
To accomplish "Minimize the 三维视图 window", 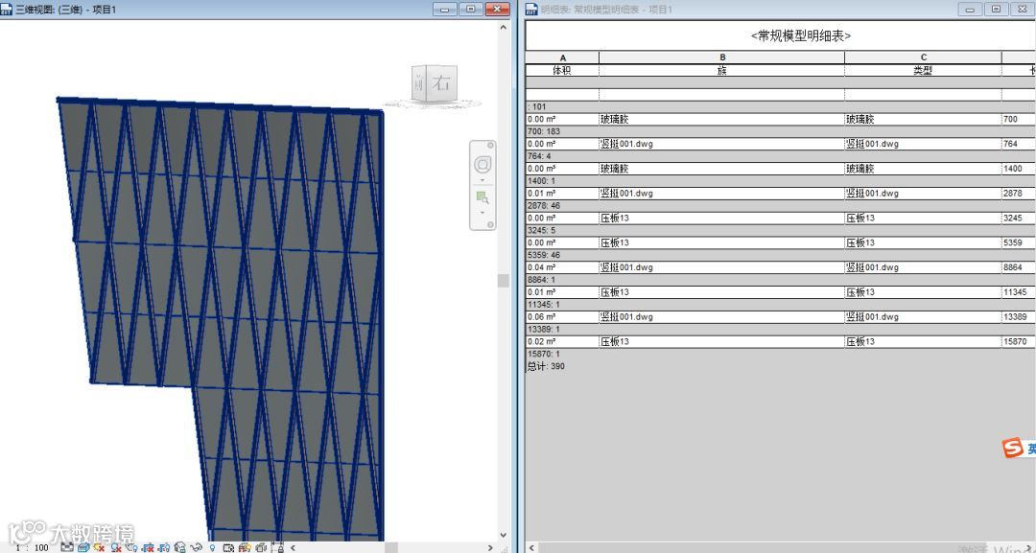I will pyautogui.click(x=445, y=10).
